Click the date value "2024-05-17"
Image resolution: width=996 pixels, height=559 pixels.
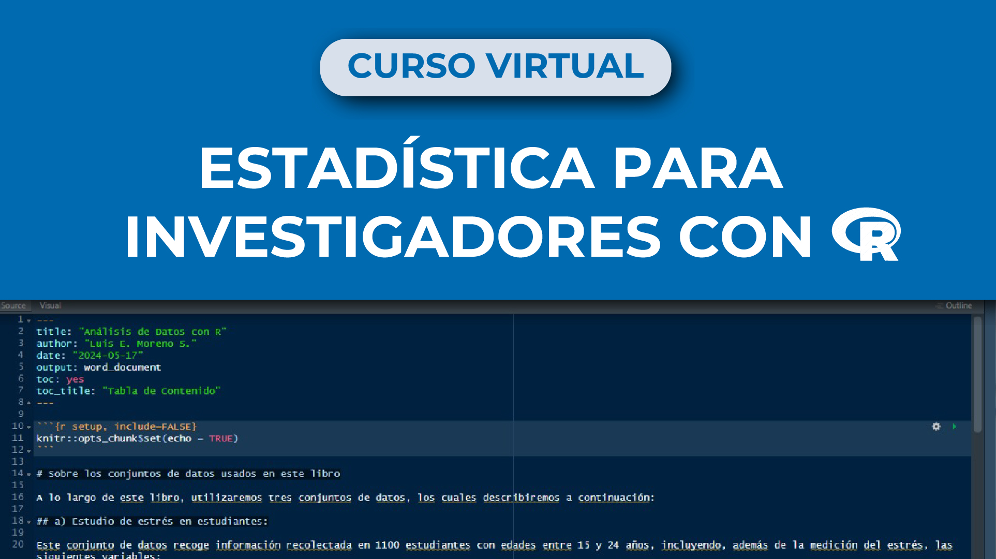coord(108,356)
